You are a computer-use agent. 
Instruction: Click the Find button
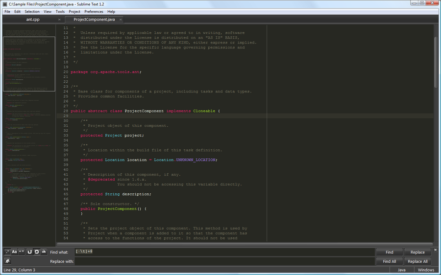(390, 252)
